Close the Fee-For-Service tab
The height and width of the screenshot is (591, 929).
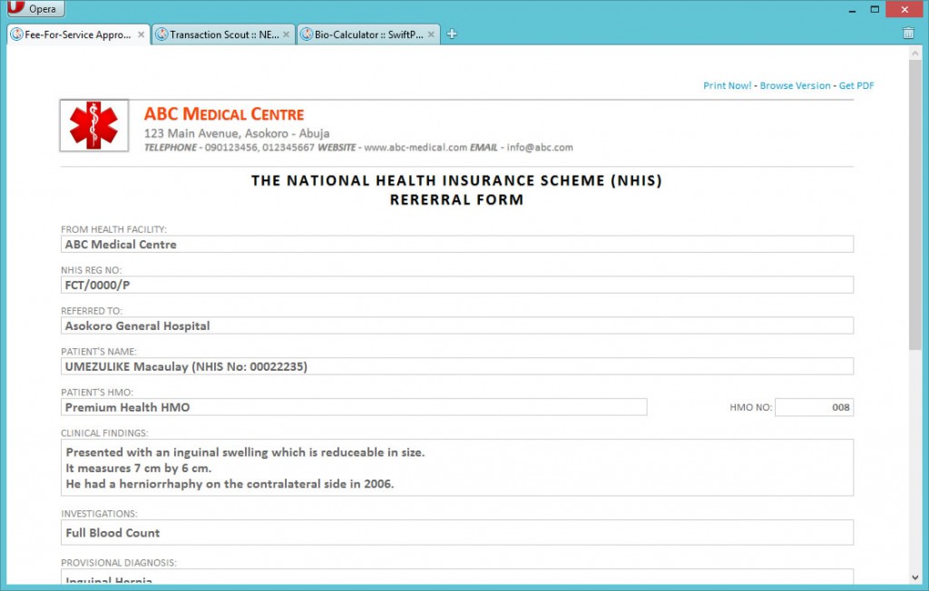[141, 34]
